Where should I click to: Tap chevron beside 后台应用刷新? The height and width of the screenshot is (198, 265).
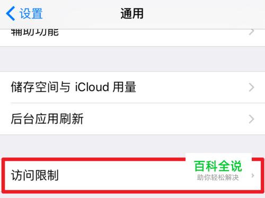coord(252,119)
